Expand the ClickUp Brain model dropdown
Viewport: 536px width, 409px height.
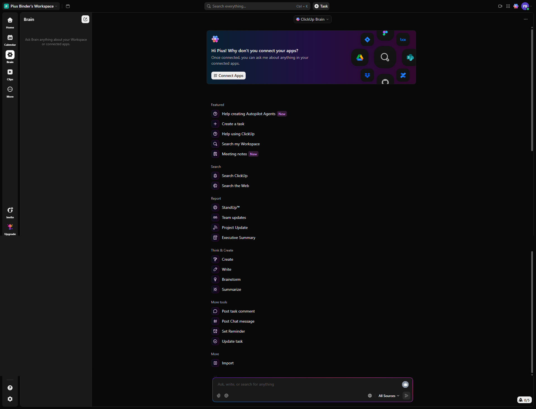(x=312, y=19)
